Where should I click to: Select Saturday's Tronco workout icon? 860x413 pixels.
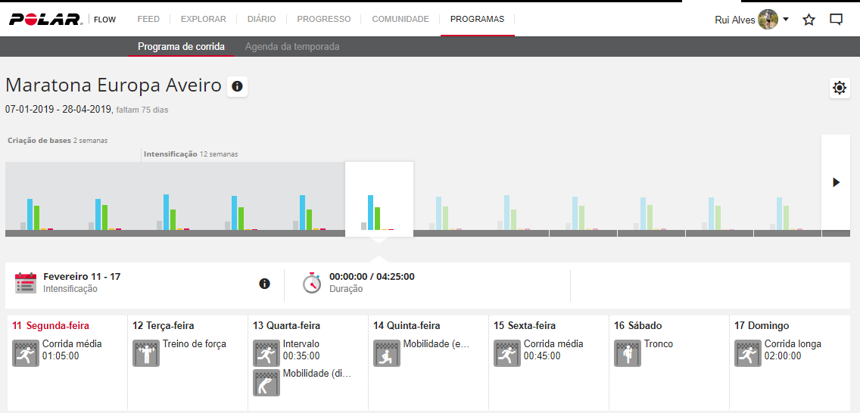(628, 353)
